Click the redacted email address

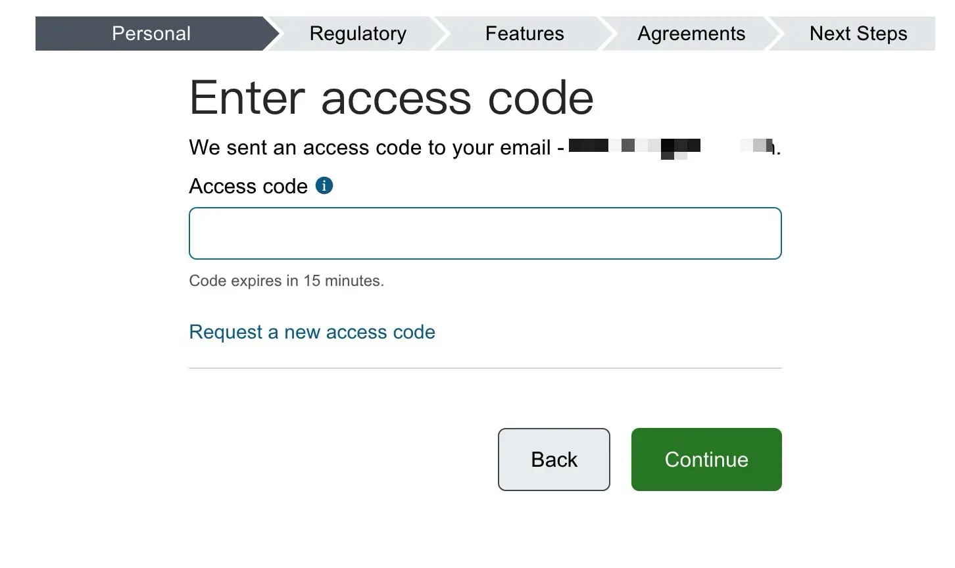click(x=671, y=147)
